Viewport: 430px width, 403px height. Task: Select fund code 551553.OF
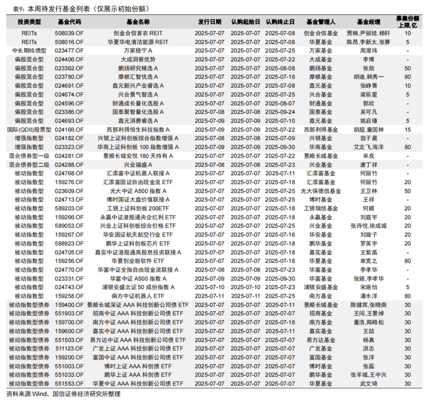[69, 383]
